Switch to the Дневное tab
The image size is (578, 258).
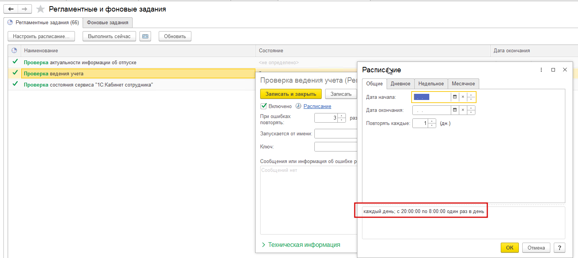point(400,83)
